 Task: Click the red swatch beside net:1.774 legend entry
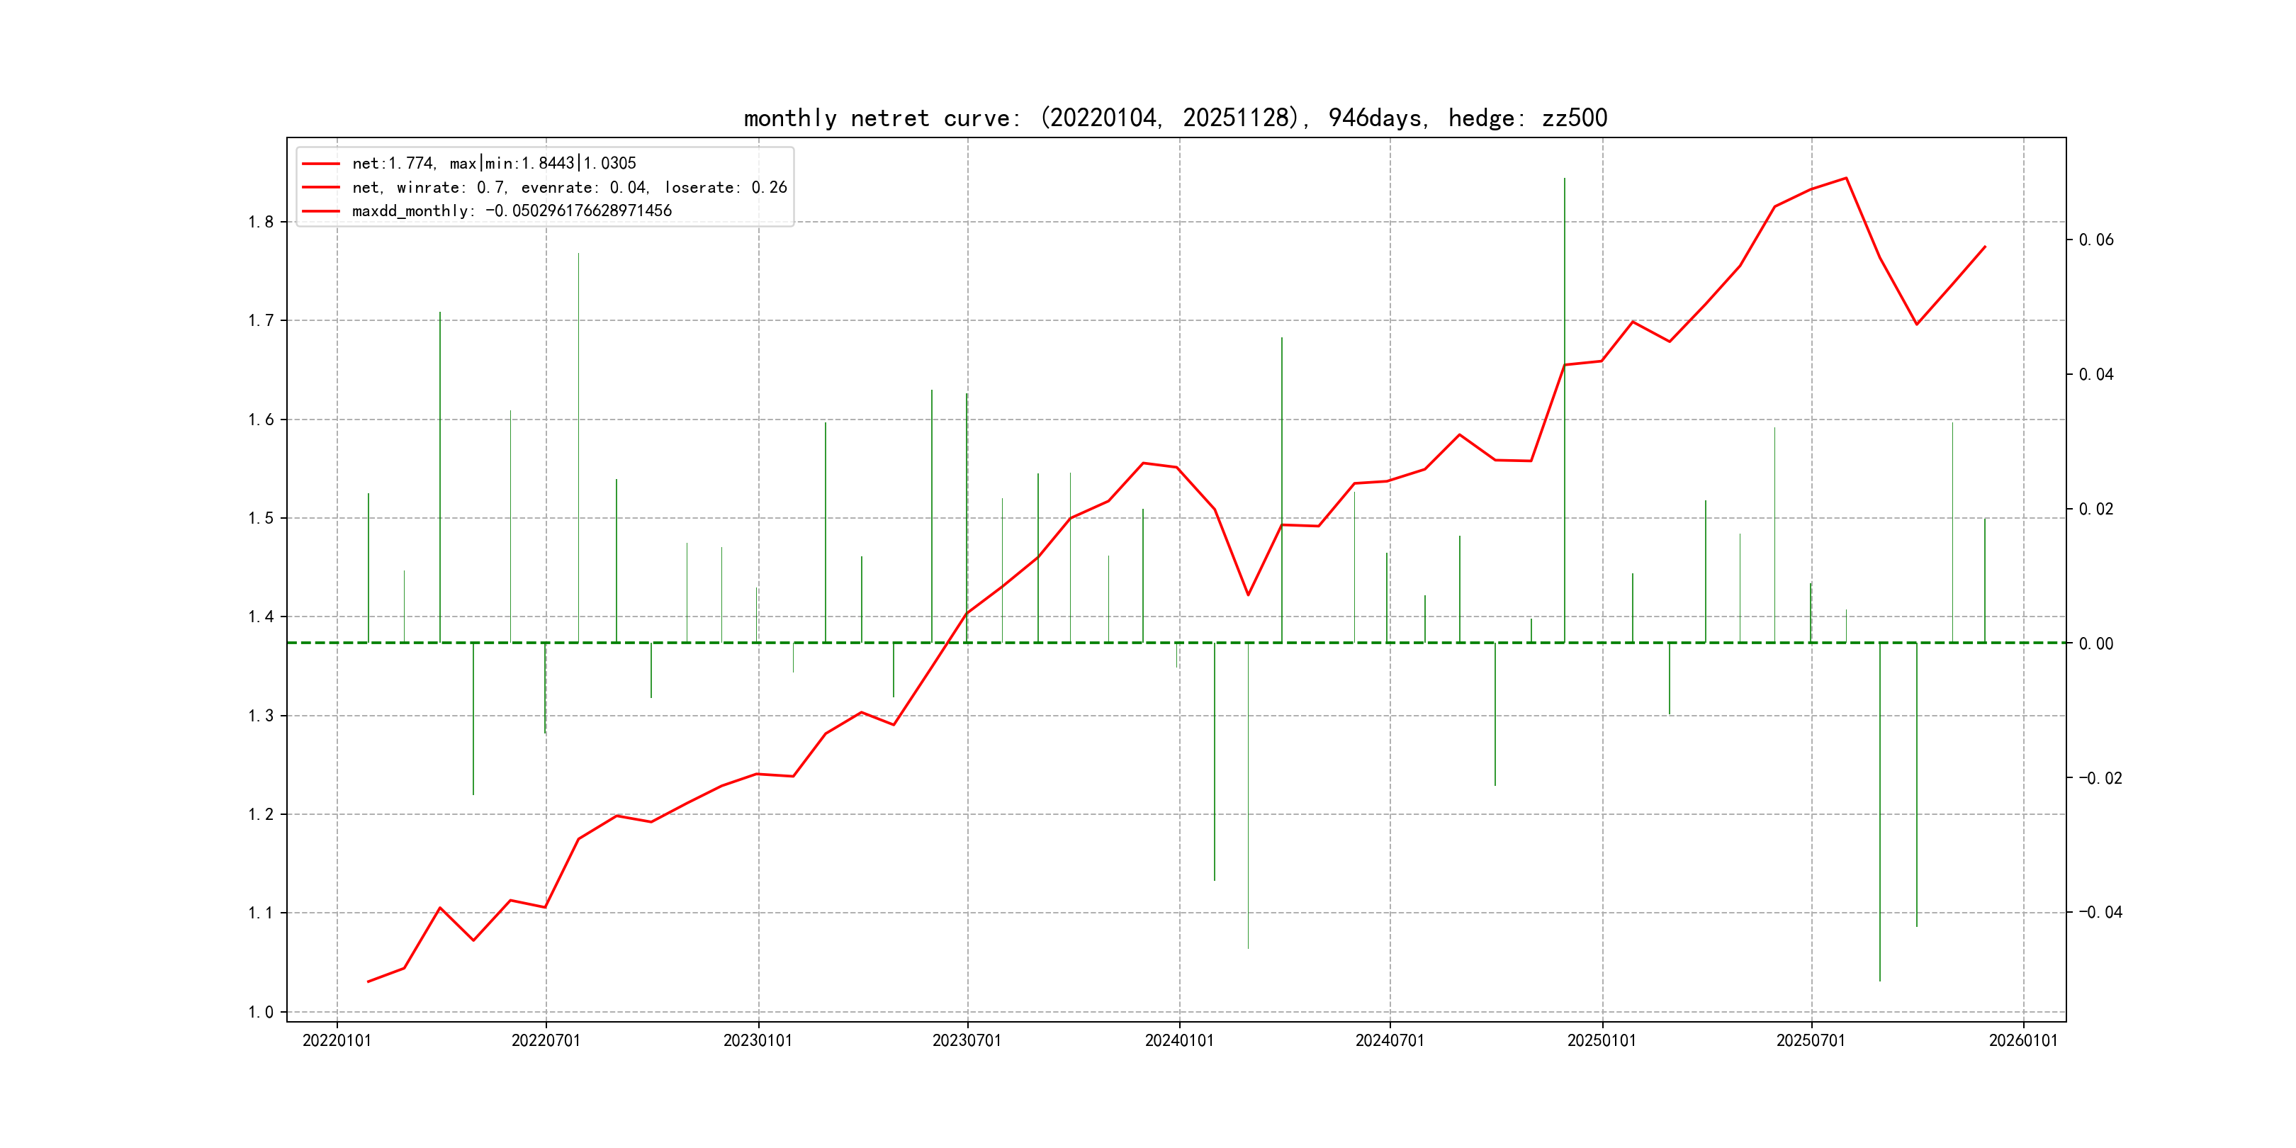[x=321, y=164]
